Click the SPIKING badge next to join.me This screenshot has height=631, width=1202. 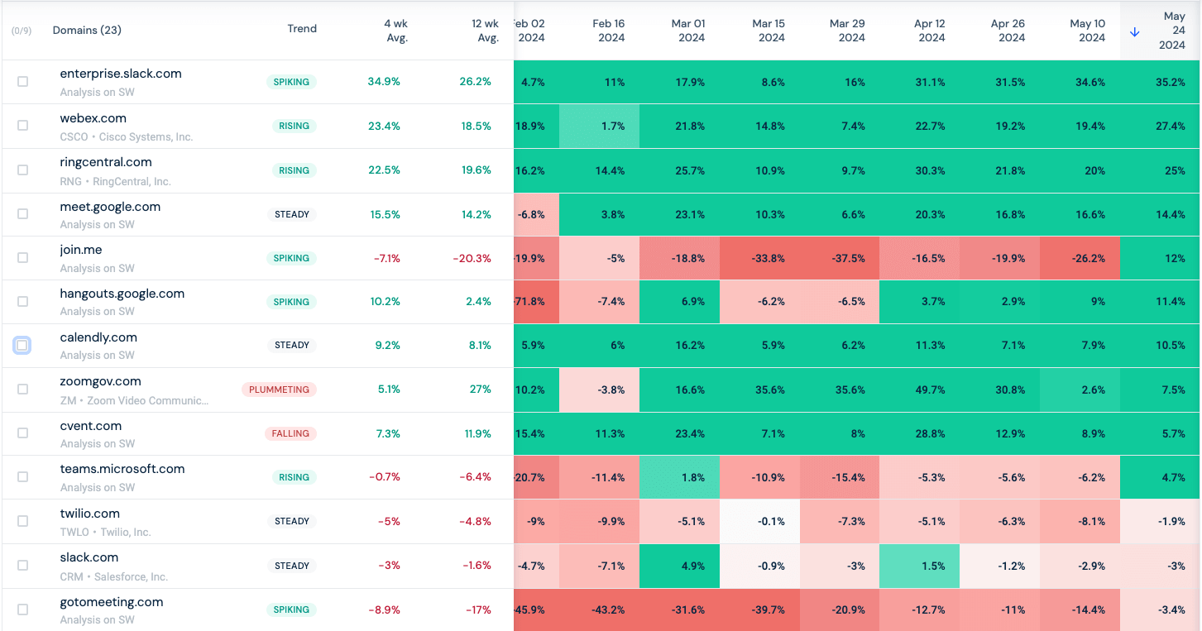pyautogui.click(x=291, y=257)
